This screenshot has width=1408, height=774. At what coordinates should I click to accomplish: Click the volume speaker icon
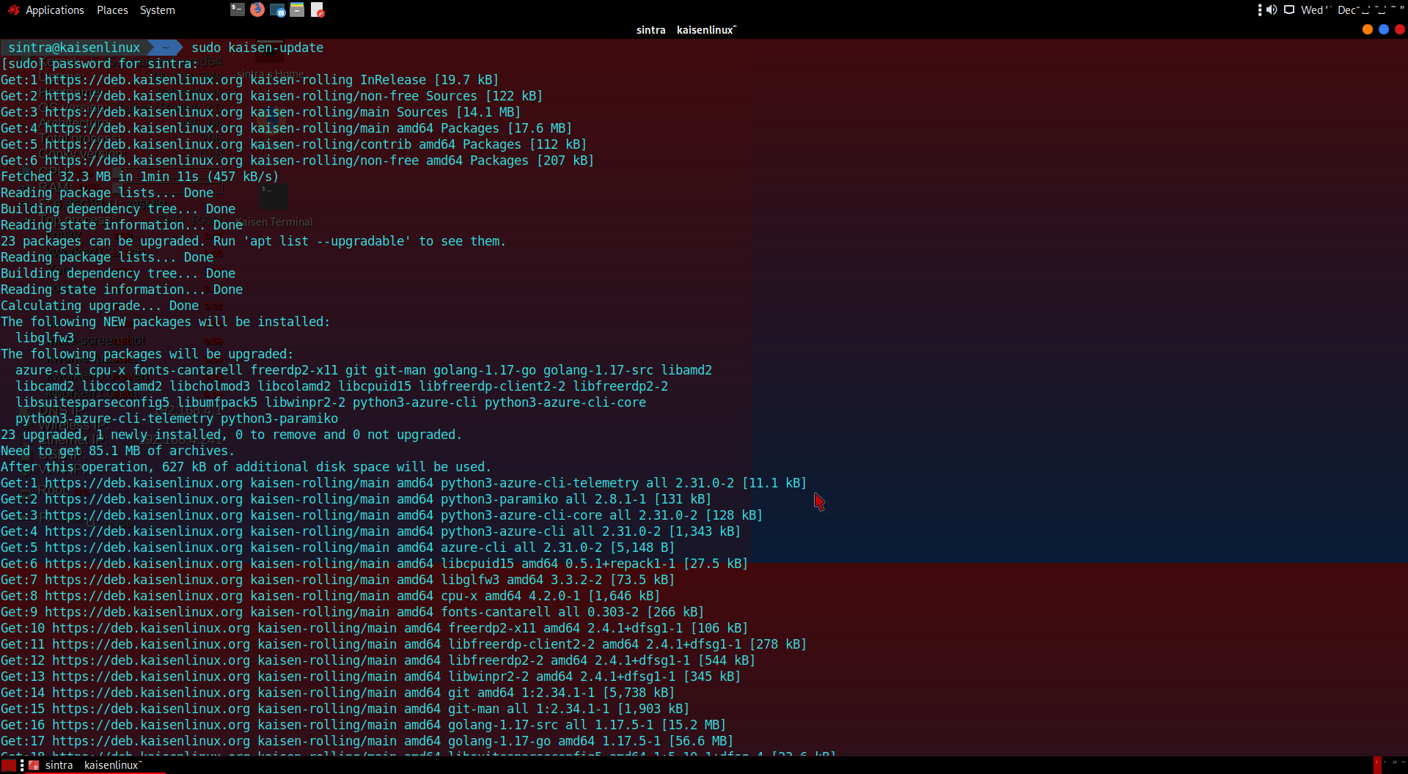pyautogui.click(x=1272, y=10)
